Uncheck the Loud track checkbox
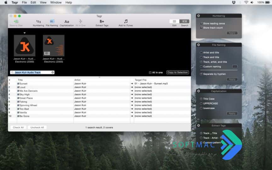 18,87
